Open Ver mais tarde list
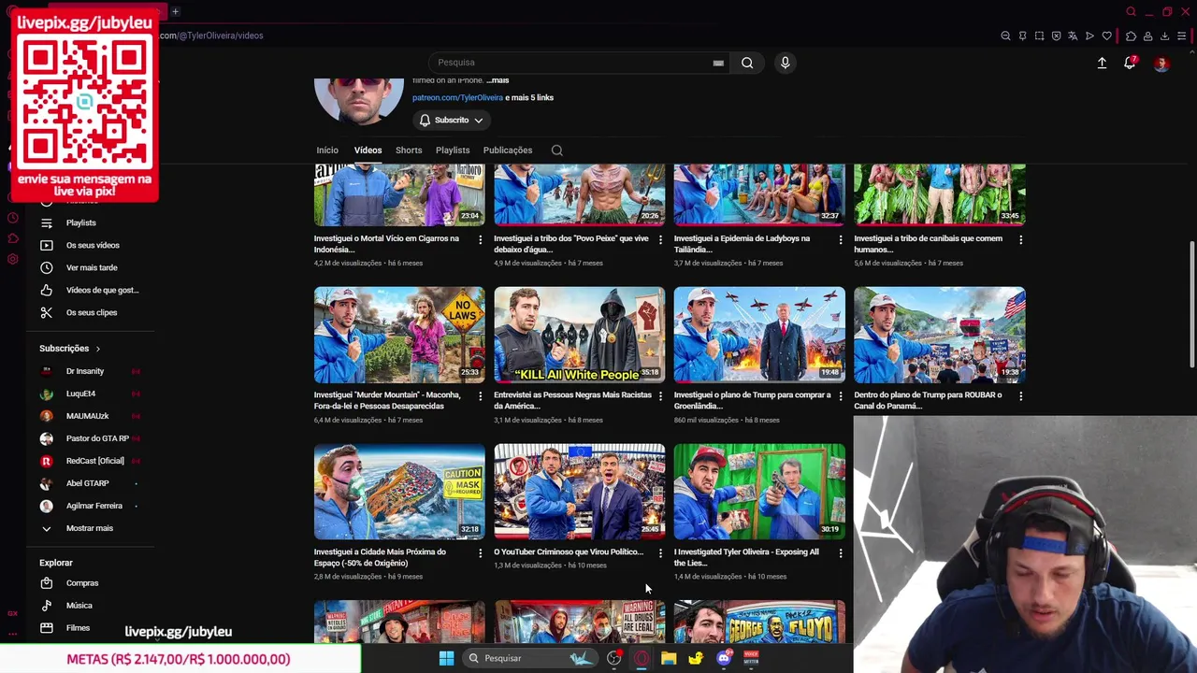Viewport: 1197px width, 673px height. point(92,268)
